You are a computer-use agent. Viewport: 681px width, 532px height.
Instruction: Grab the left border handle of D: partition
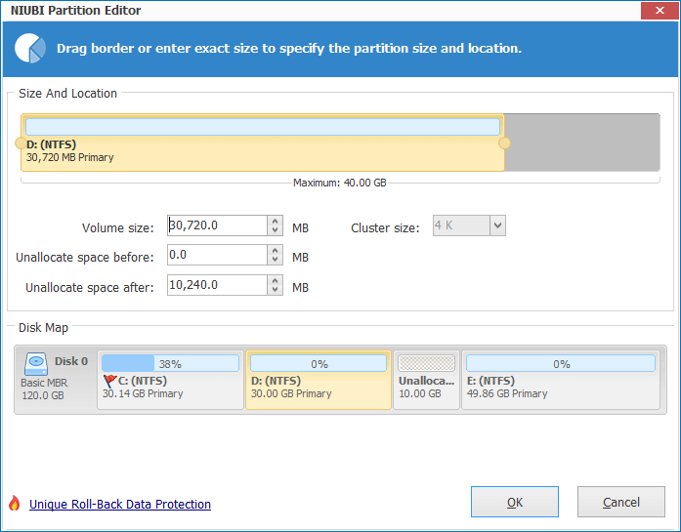[x=21, y=143]
